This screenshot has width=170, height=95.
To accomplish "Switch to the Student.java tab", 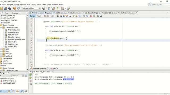I will click(x=62, y=13).
